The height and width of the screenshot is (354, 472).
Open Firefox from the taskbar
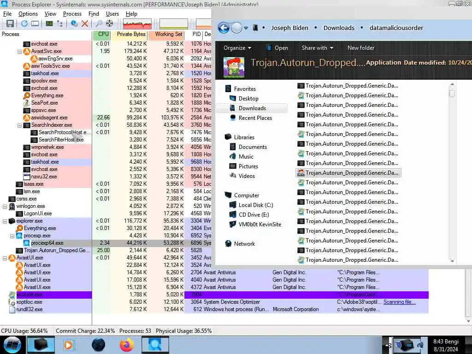[x=127, y=345]
